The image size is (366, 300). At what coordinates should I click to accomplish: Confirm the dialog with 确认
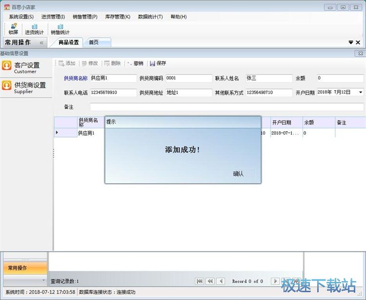pos(238,174)
